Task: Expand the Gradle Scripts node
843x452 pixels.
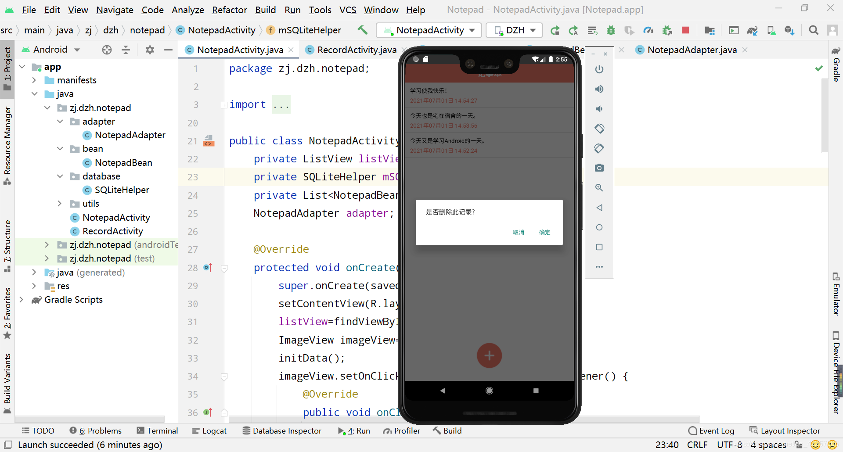Action: tap(21, 299)
